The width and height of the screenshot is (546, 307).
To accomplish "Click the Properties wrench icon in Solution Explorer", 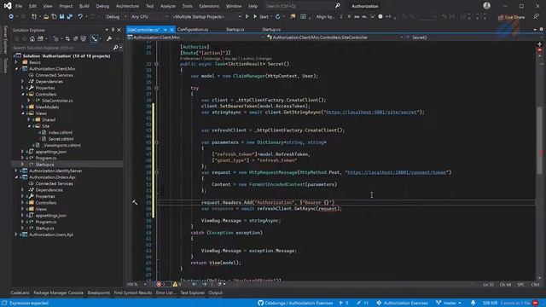I will point(109,38).
